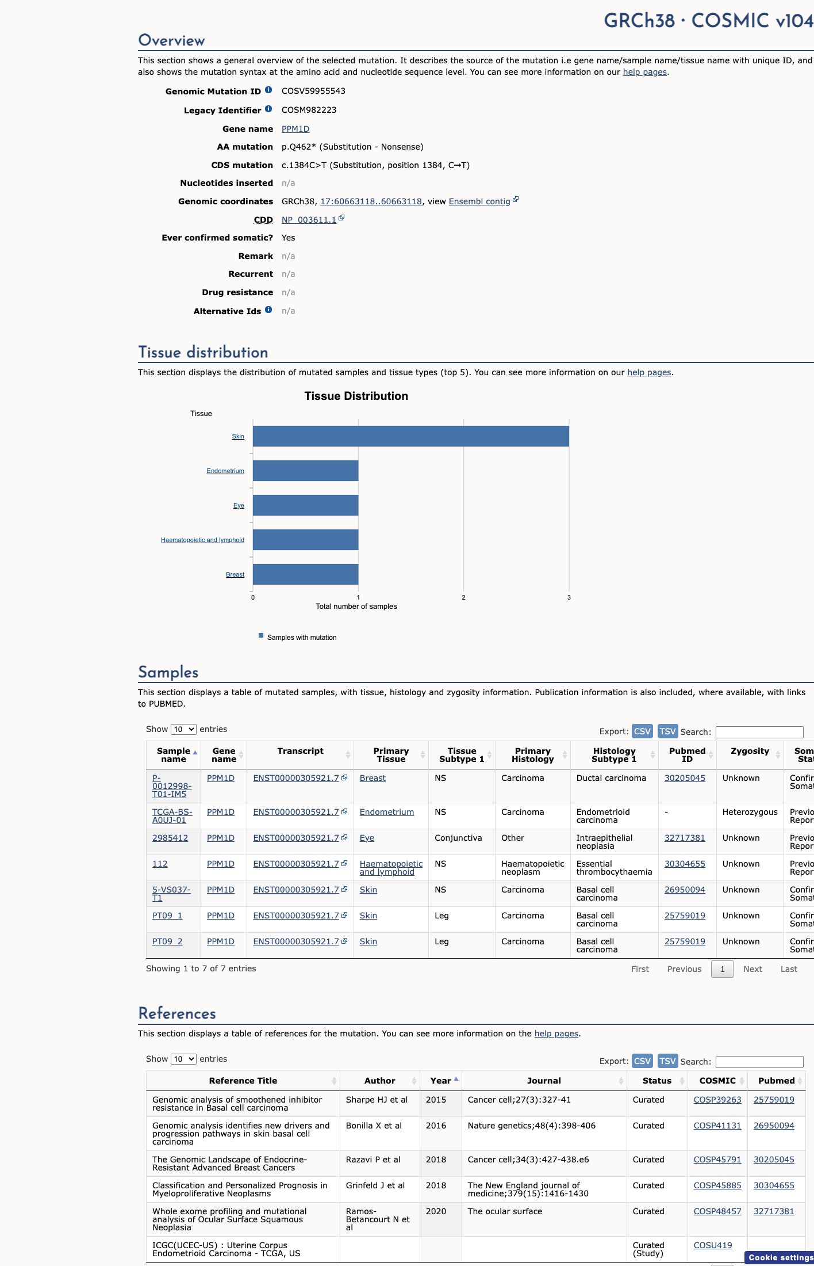Open Pubmed ID 30205045 in Samples table
This screenshot has height=1266, width=814.
point(685,778)
